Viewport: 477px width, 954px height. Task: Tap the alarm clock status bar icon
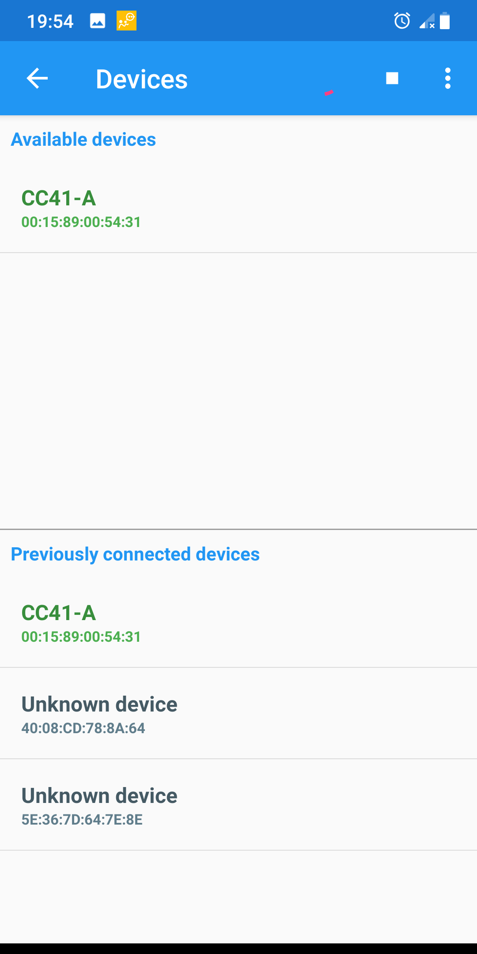401,20
